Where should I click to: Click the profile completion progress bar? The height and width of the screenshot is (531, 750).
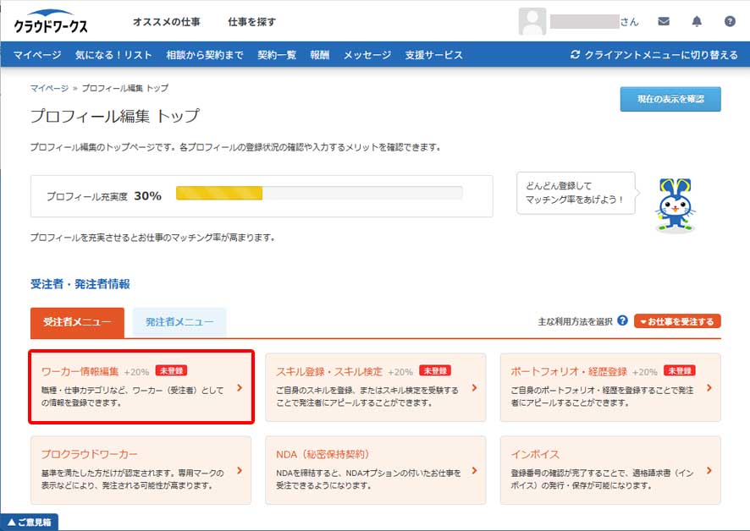click(x=318, y=194)
